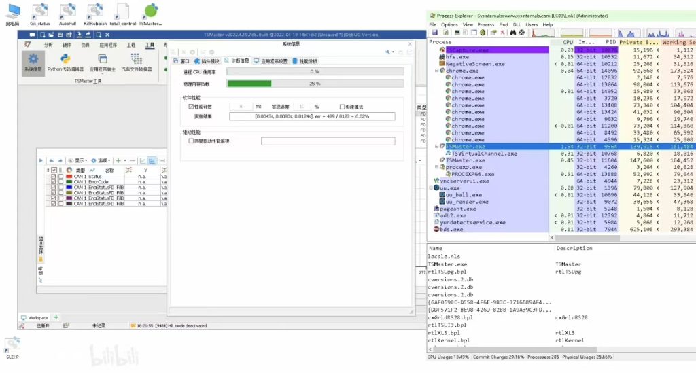Enable the 极速模式 checkbox
This screenshot has width=696, height=373.
coord(343,107)
